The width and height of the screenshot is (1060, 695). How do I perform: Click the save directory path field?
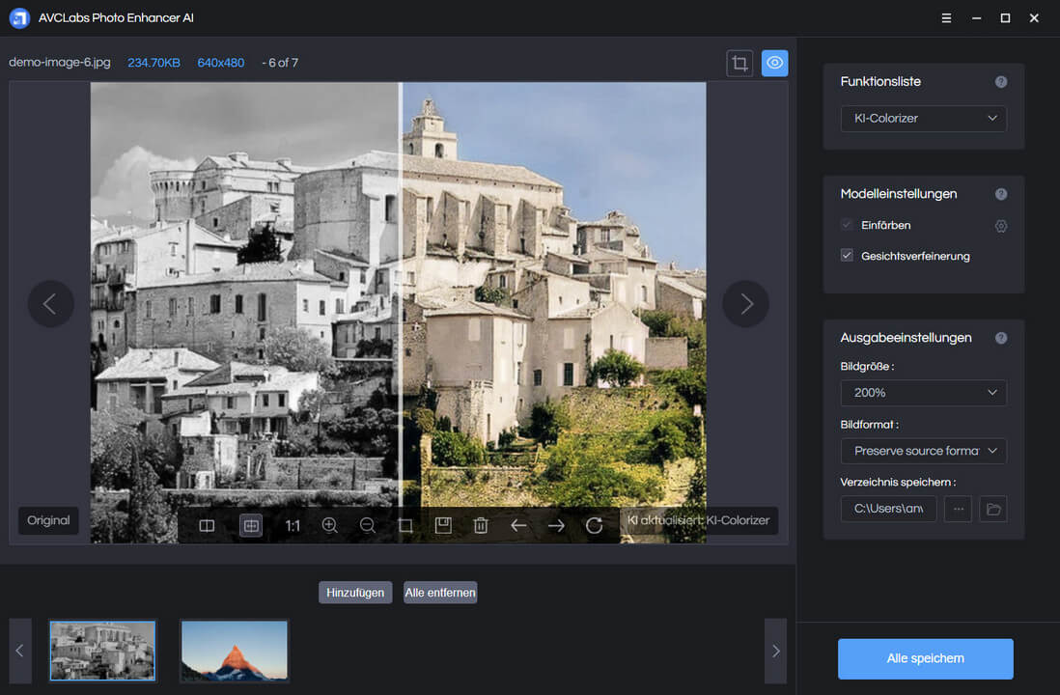(888, 509)
